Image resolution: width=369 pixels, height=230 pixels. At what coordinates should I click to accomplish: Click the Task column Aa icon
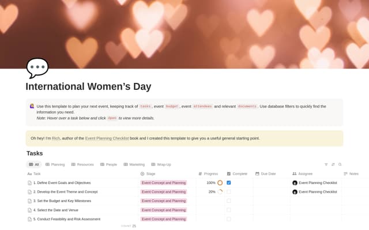coord(29,174)
